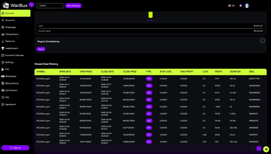Click SELL badge for deal D325777734

149,79
